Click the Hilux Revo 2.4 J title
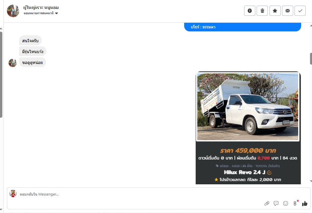 click(x=244, y=172)
